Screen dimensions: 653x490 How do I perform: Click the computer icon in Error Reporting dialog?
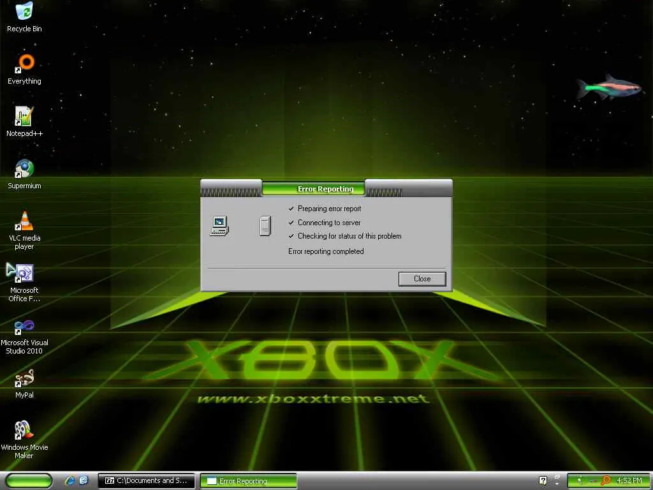219,226
